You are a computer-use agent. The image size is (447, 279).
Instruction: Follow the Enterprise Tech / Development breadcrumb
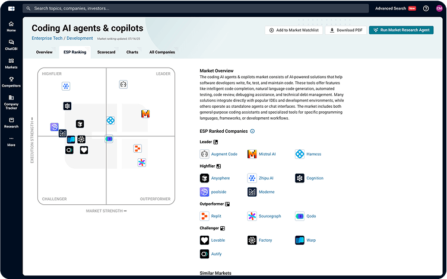[62, 38]
